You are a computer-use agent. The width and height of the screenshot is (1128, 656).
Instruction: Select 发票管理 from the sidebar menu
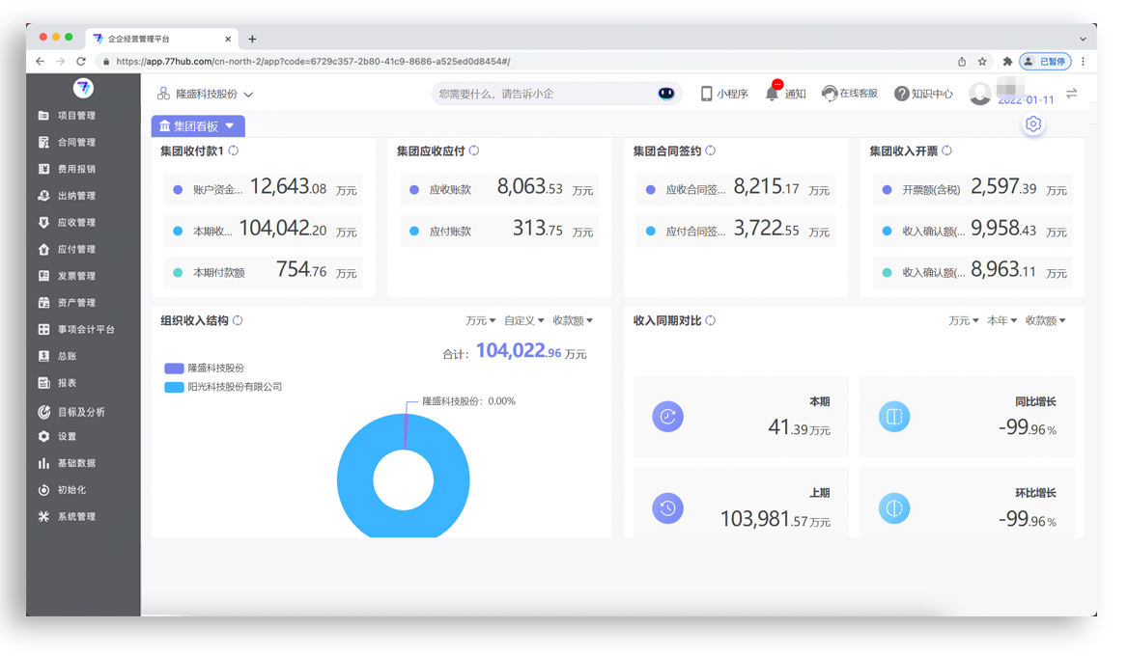[x=76, y=276]
